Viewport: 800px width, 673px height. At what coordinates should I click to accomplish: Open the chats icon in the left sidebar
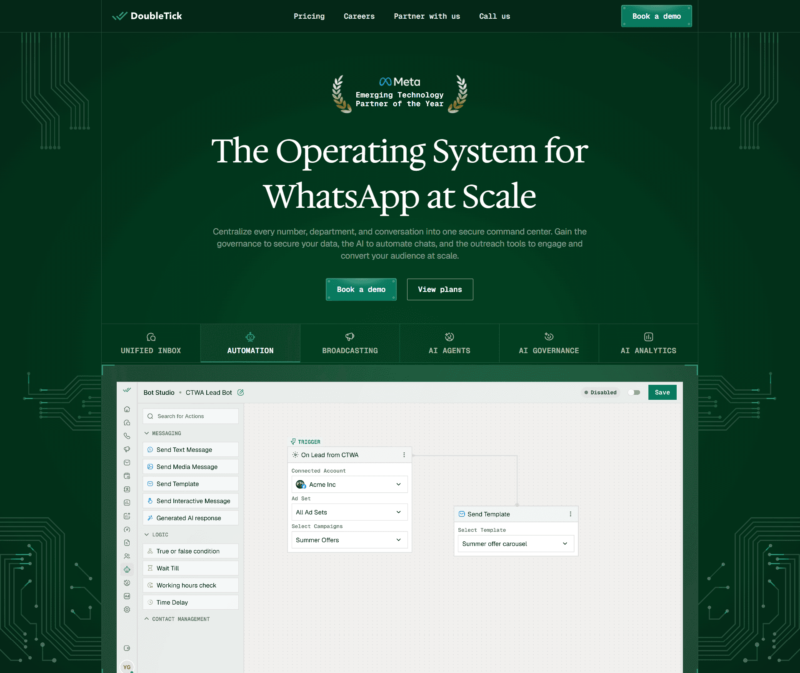pos(127,422)
